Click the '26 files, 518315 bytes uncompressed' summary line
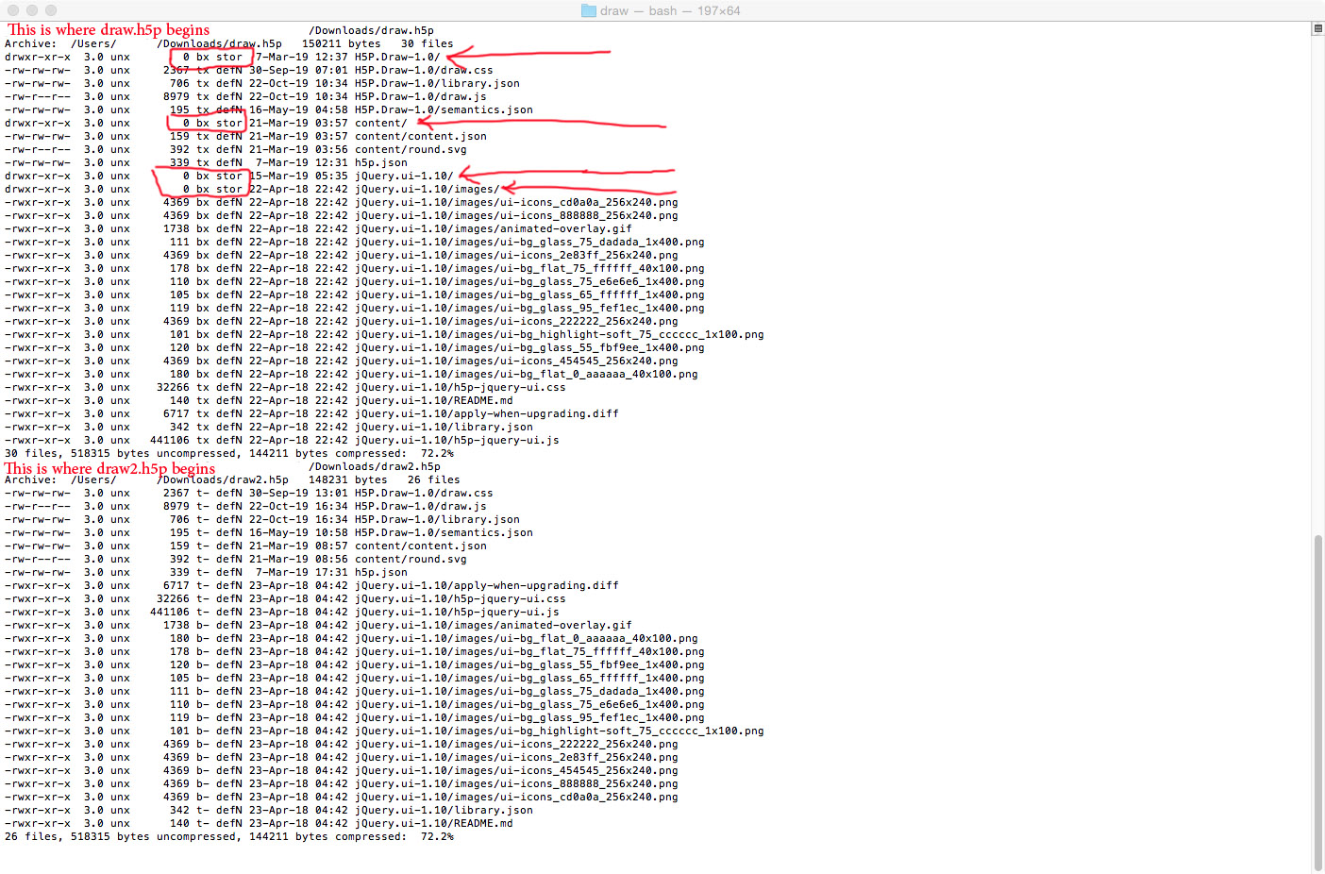The image size is (1325, 874). pyautogui.click(x=229, y=836)
